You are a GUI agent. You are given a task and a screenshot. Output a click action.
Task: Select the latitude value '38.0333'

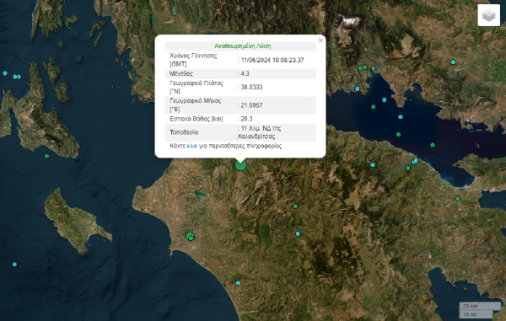point(251,87)
